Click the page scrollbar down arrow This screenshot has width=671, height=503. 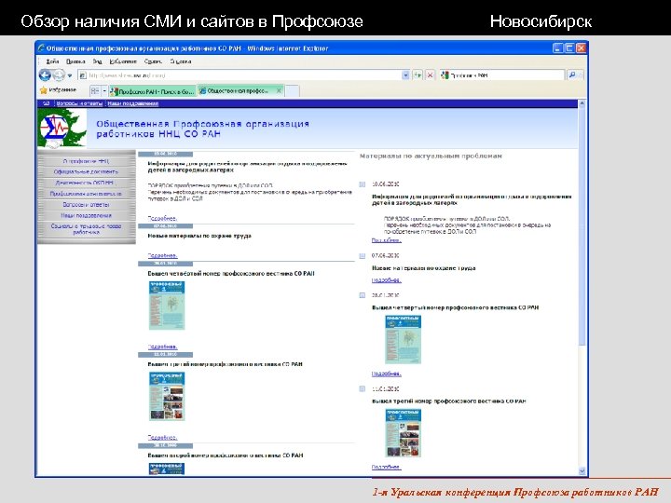pyautogui.click(x=582, y=471)
